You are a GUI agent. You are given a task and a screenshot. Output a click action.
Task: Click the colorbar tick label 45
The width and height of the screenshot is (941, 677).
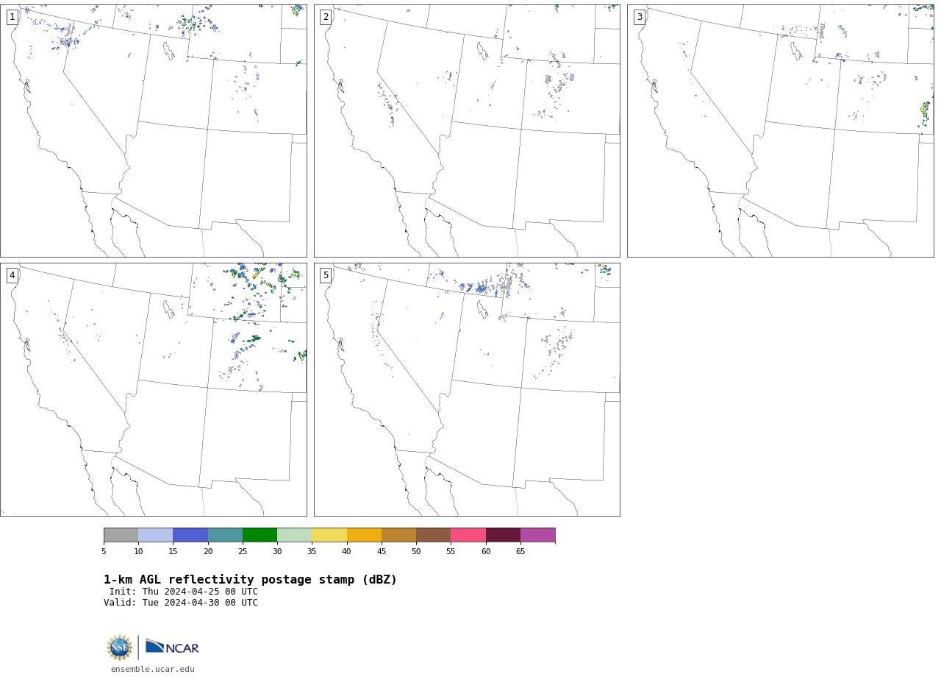point(382,551)
